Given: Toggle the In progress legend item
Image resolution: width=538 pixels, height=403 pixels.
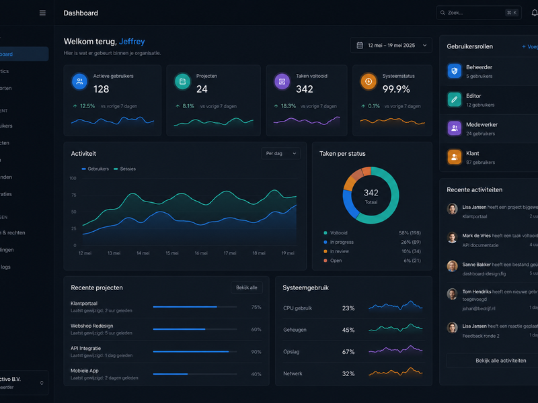Looking at the screenshot, I should (x=339, y=242).
